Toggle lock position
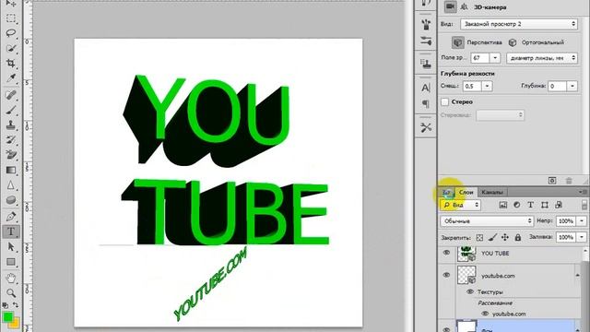The width and height of the screenshot is (590, 332). click(x=505, y=238)
